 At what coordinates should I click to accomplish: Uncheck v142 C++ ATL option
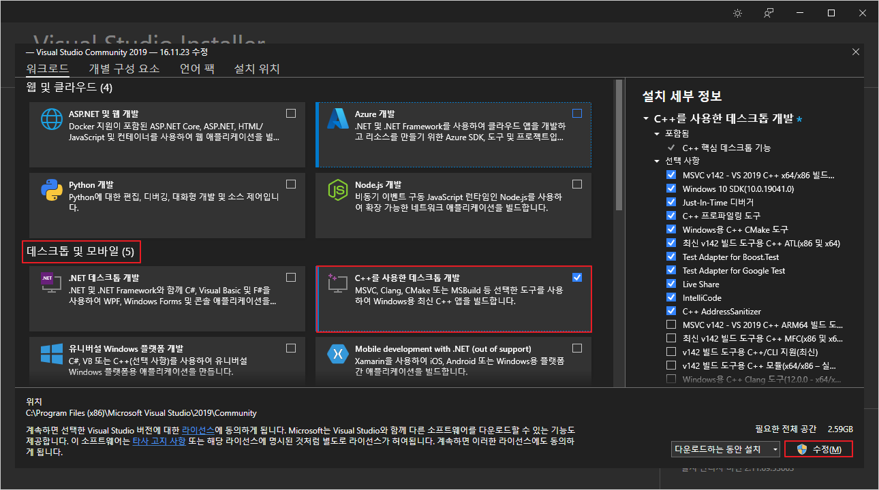coord(671,243)
